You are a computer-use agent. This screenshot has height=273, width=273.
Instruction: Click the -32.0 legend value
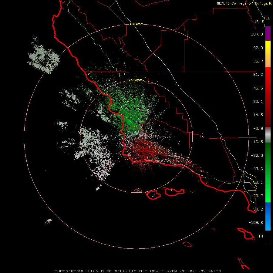[x=257, y=156]
